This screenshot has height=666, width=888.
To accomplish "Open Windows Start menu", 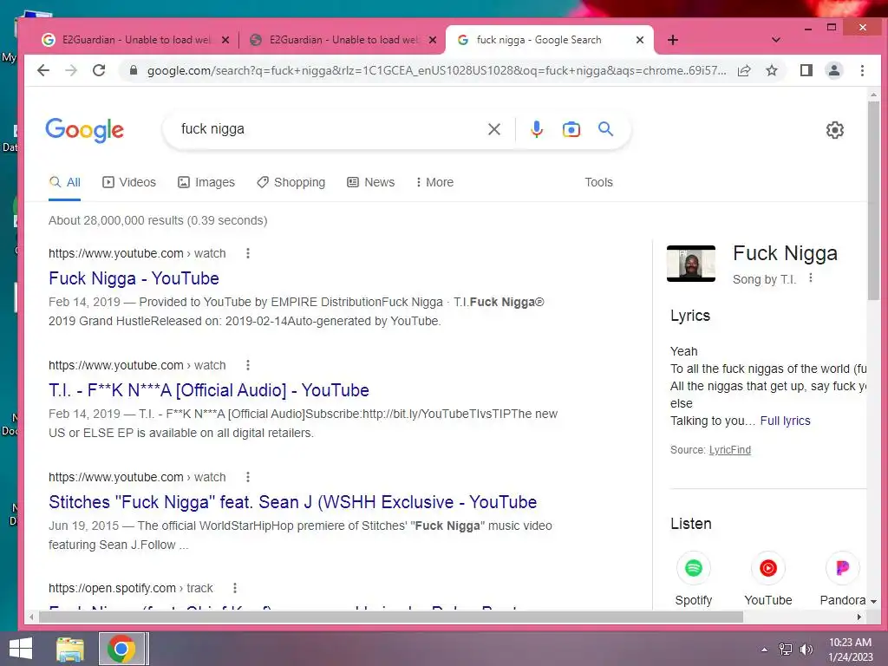I will point(21,649).
